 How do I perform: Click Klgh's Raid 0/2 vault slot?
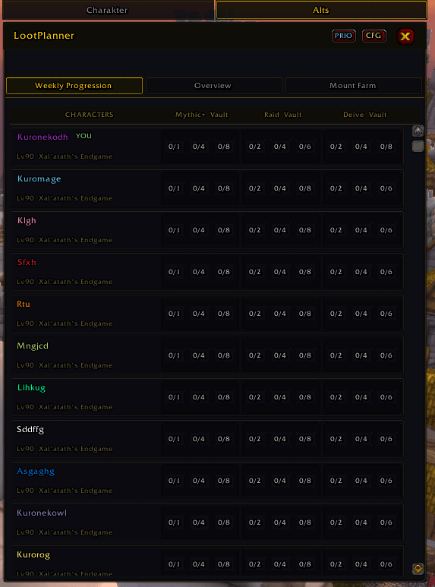click(x=254, y=230)
